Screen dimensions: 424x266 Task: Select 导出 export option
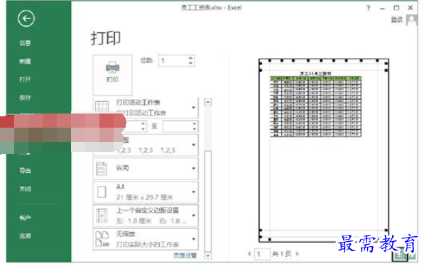click(25, 171)
